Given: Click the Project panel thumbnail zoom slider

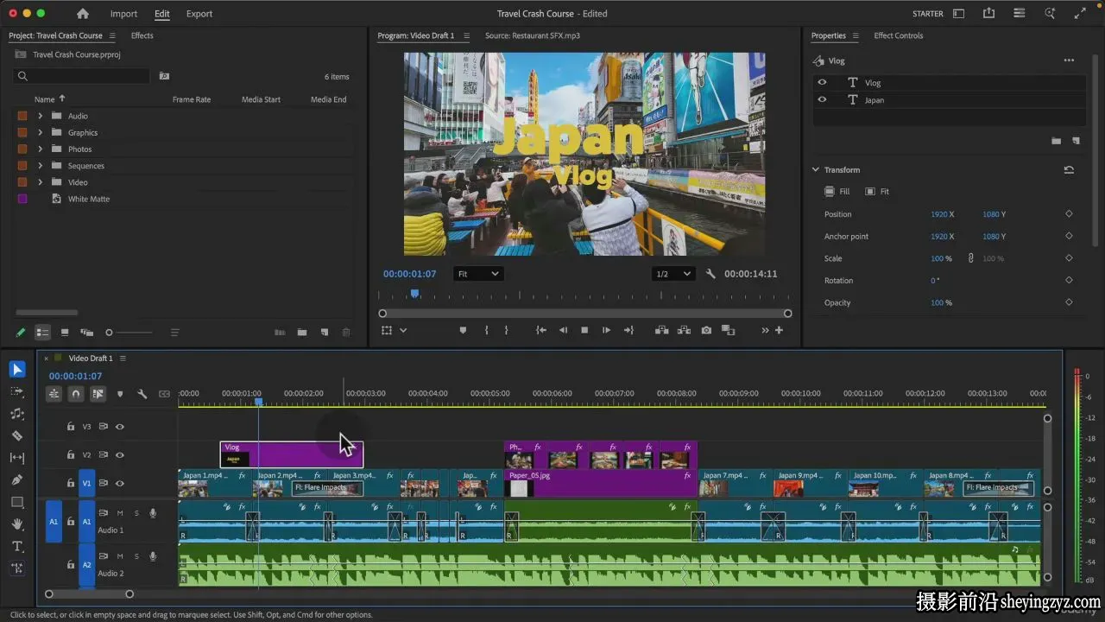Looking at the screenshot, I should pyautogui.click(x=129, y=333).
